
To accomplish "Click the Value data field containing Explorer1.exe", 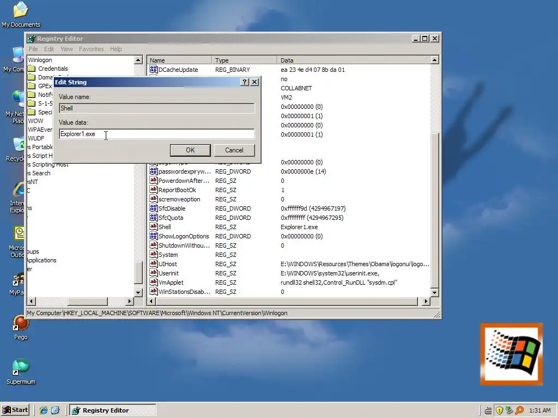I will [156, 134].
